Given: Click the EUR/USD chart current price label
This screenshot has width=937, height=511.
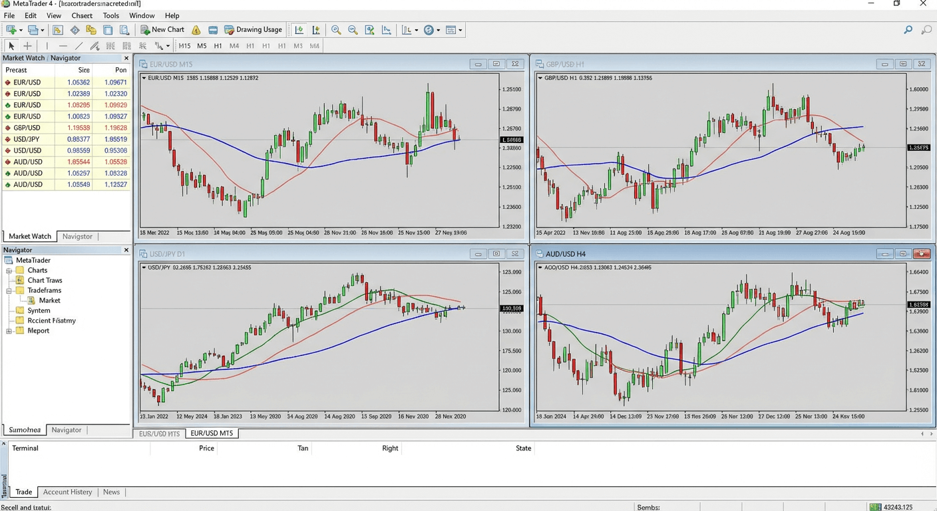Looking at the screenshot, I should pos(511,140).
